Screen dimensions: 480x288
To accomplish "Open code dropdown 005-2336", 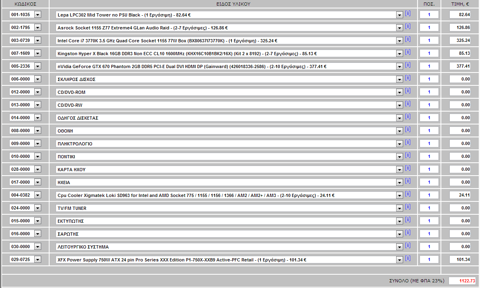I will click(x=37, y=66).
